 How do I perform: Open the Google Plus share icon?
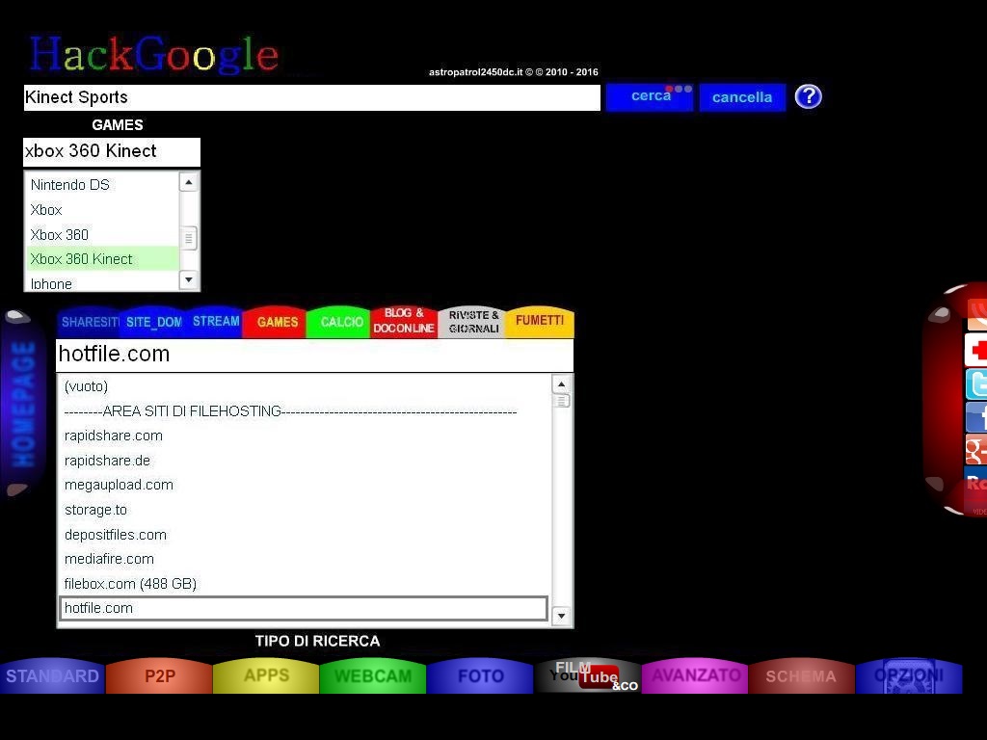(x=976, y=450)
